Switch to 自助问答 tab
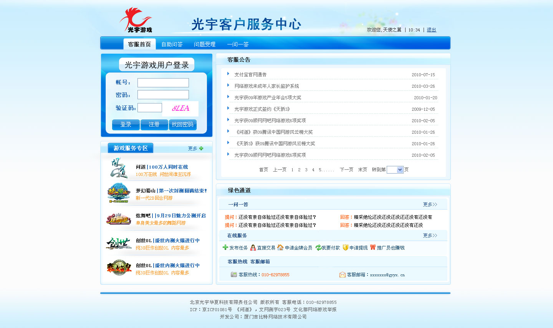 pyautogui.click(x=172, y=44)
